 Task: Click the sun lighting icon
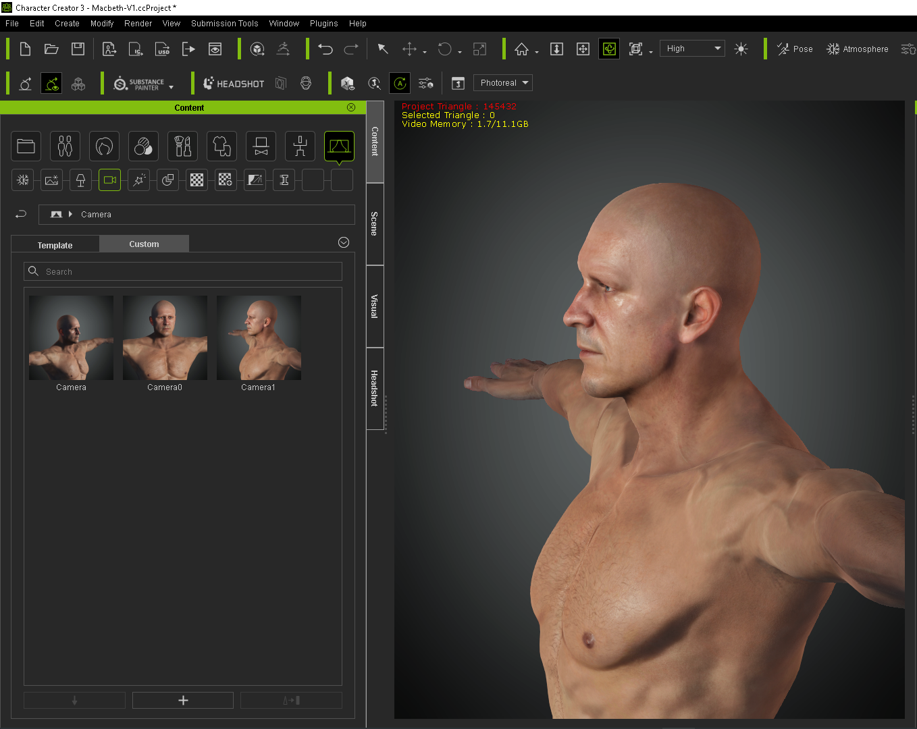pyautogui.click(x=741, y=49)
